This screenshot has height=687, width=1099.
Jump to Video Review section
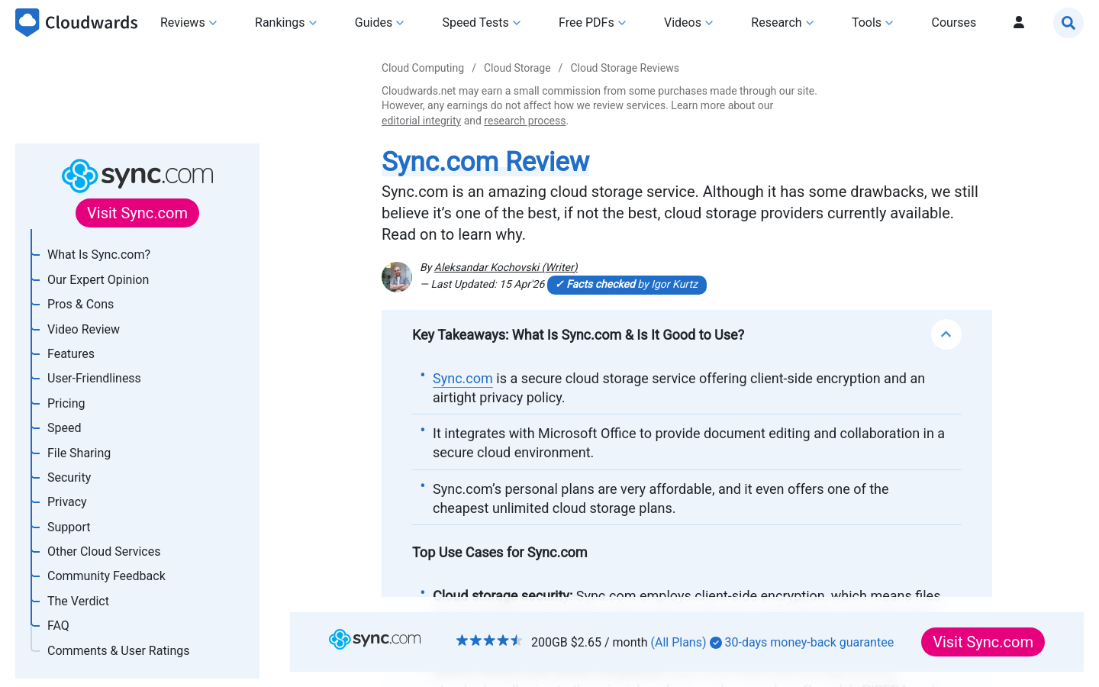pyautogui.click(x=83, y=329)
